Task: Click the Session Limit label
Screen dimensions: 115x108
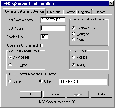Action: (15, 37)
